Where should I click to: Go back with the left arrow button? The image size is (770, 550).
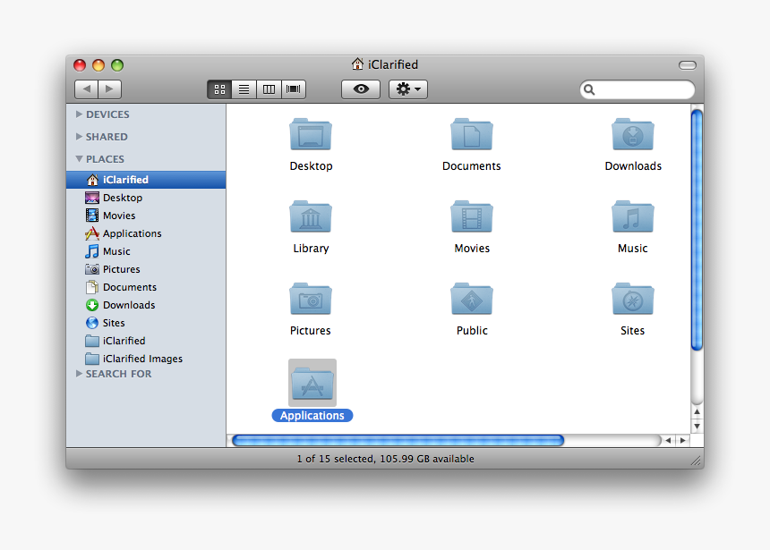87,89
